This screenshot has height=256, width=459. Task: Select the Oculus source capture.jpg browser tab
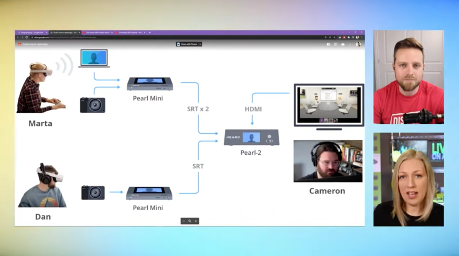click(65, 32)
